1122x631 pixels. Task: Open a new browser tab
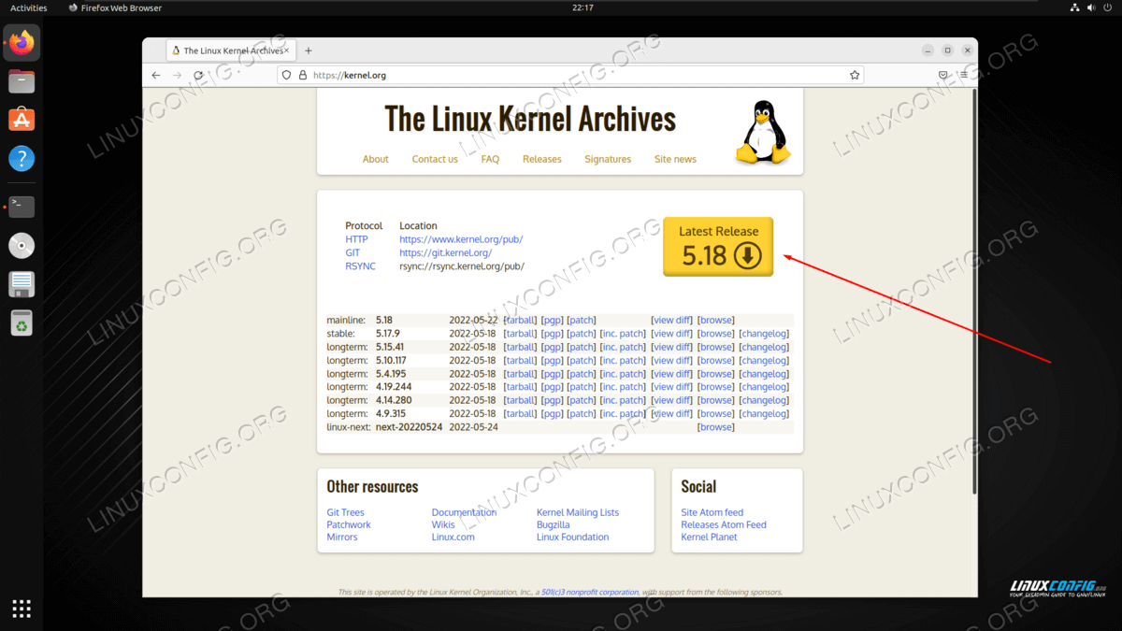click(x=309, y=50)
